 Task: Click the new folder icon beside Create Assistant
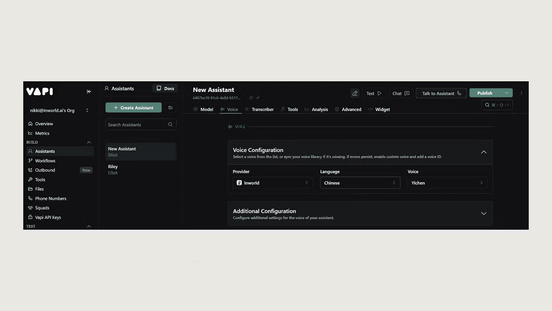pos(170,108)
